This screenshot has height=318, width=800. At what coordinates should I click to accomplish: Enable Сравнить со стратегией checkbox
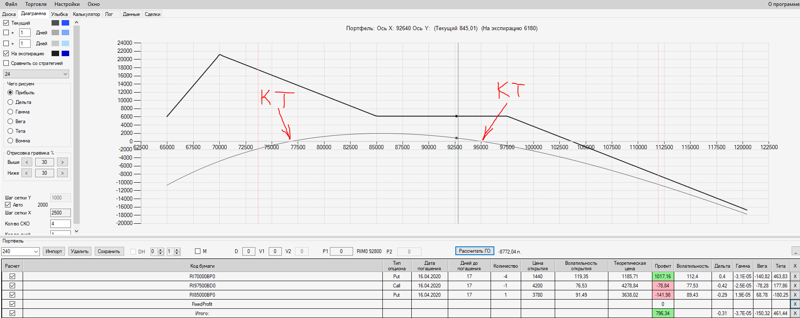coord(6,63)
